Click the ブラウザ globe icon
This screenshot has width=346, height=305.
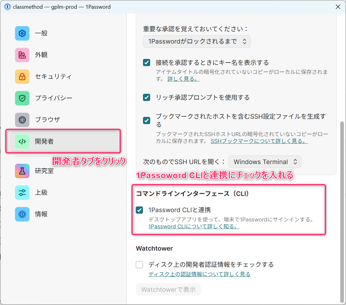(x=22, y=120)
